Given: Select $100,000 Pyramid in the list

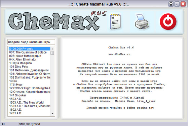Looking at the screenshot, I should (x=29, y=49).
